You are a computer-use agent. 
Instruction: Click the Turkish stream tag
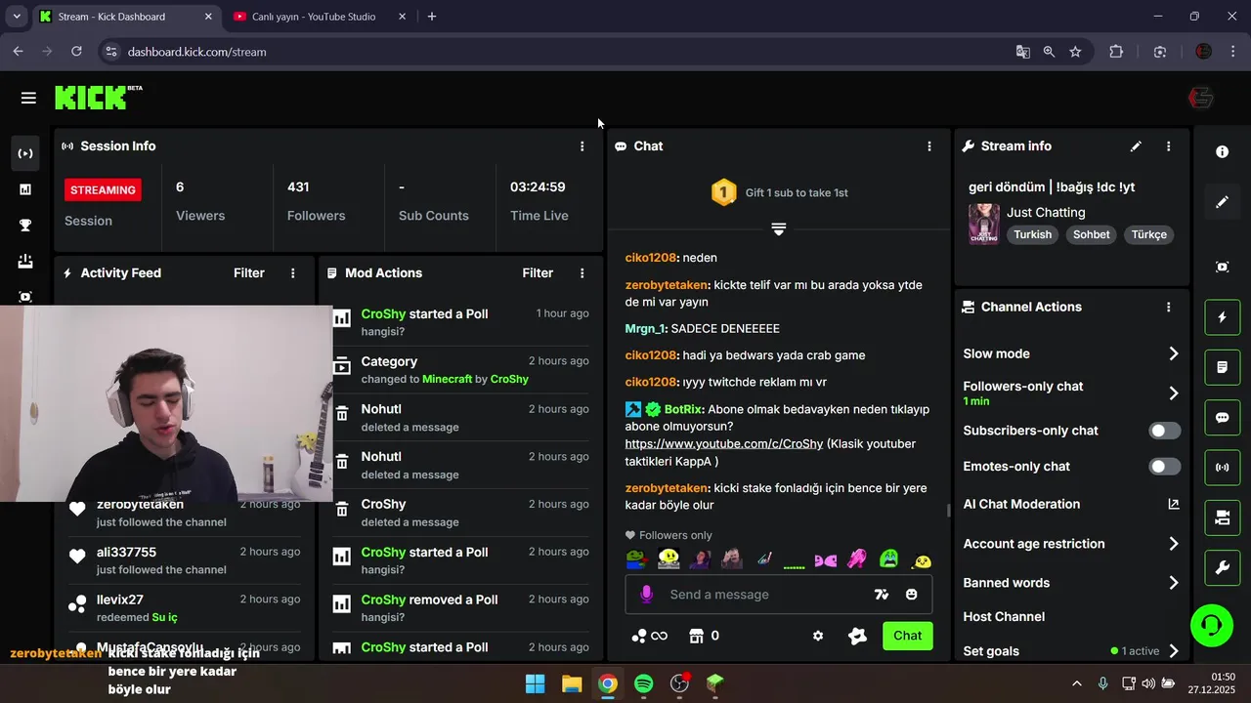point(1032,234)
